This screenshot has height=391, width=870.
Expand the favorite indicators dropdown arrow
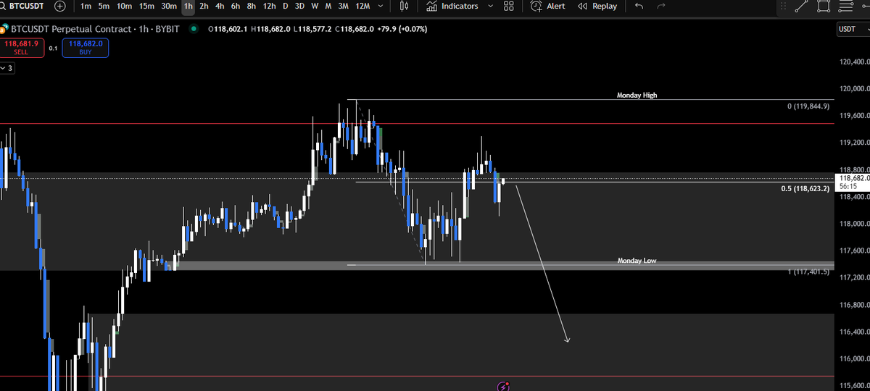[x=491, y=6]
